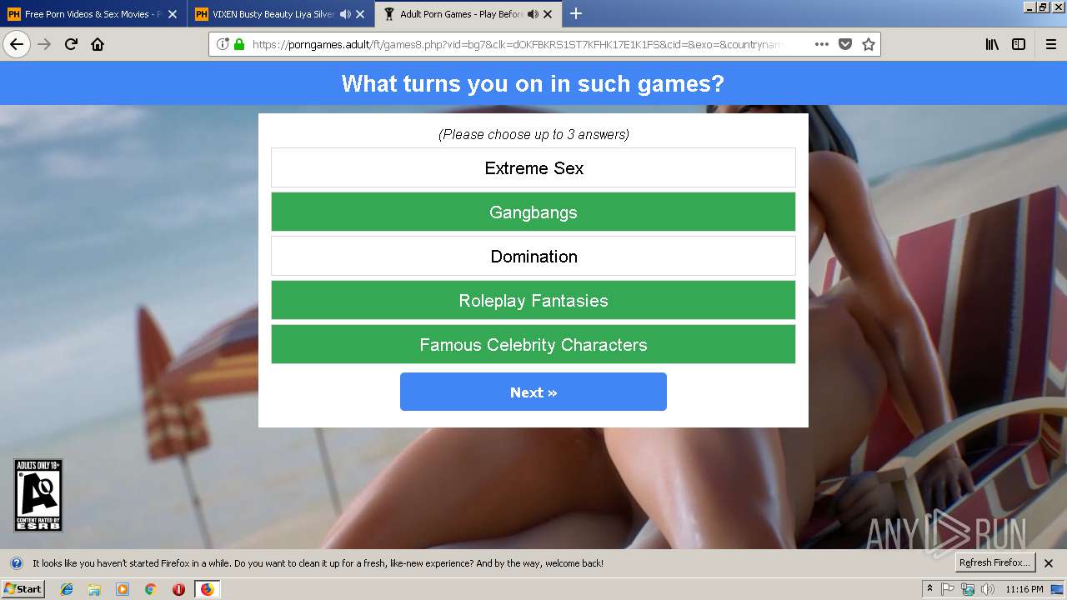Select the Extreme Sex answer

tap(533, 167)
